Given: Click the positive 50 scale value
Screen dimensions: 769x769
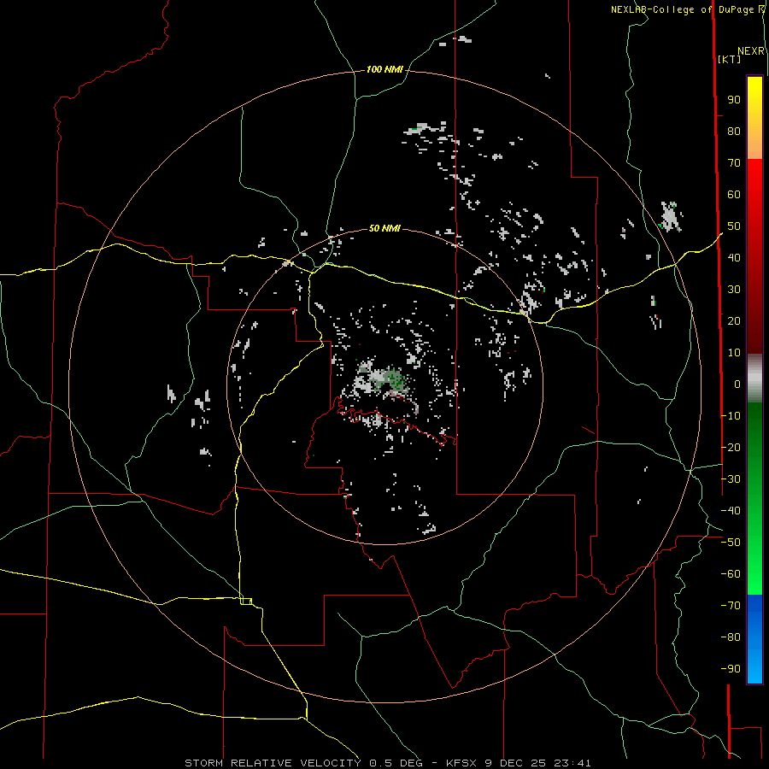Looking at the screenshot, I should pyautogui.click(x=734, y=226).
